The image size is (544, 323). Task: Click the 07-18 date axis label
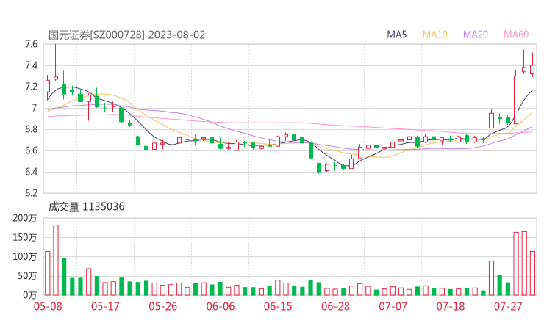coord(451,306)
